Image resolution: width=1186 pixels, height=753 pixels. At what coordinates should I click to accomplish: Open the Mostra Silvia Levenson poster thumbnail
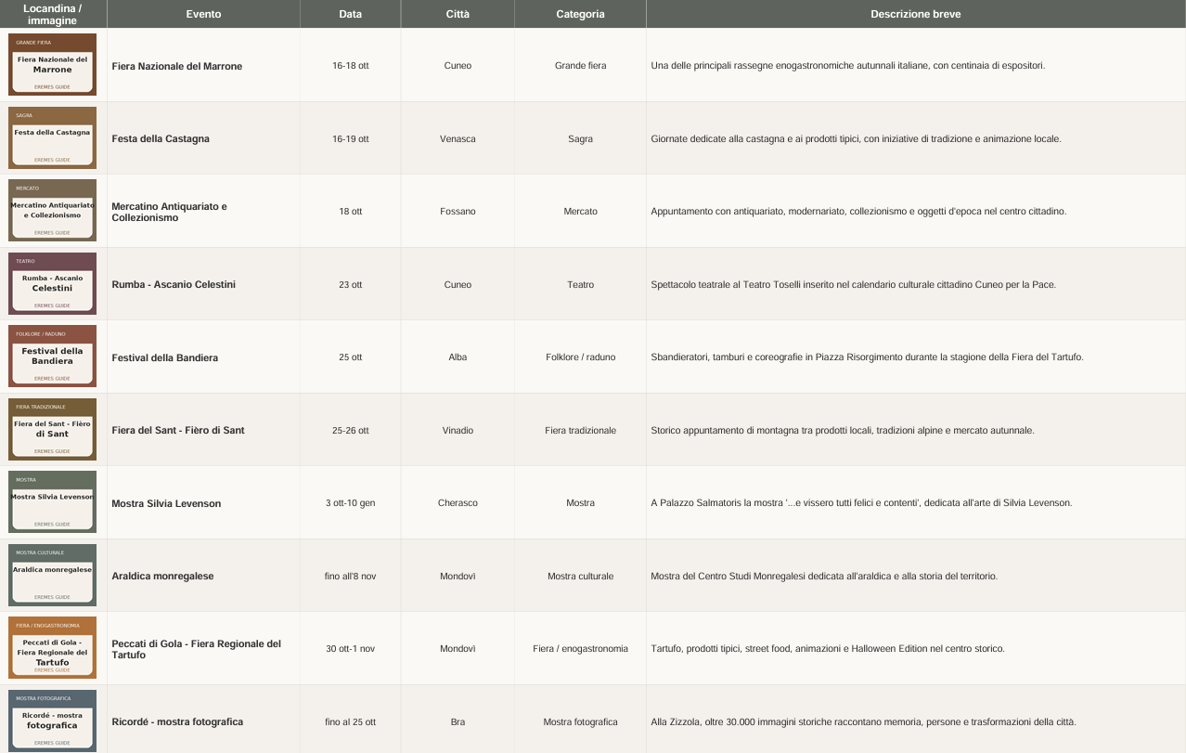[x=53, y=502]
